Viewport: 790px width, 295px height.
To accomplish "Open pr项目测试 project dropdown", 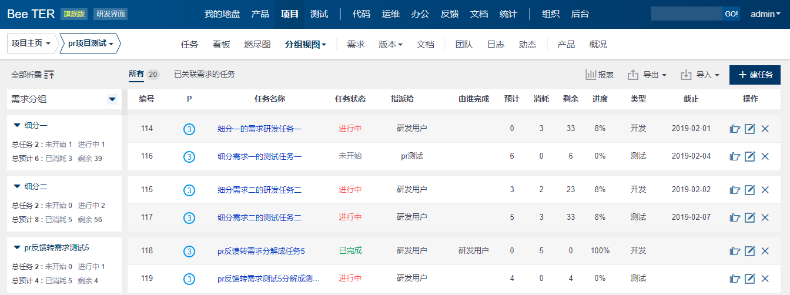I will pyautogui.click(x=90, y=43).
